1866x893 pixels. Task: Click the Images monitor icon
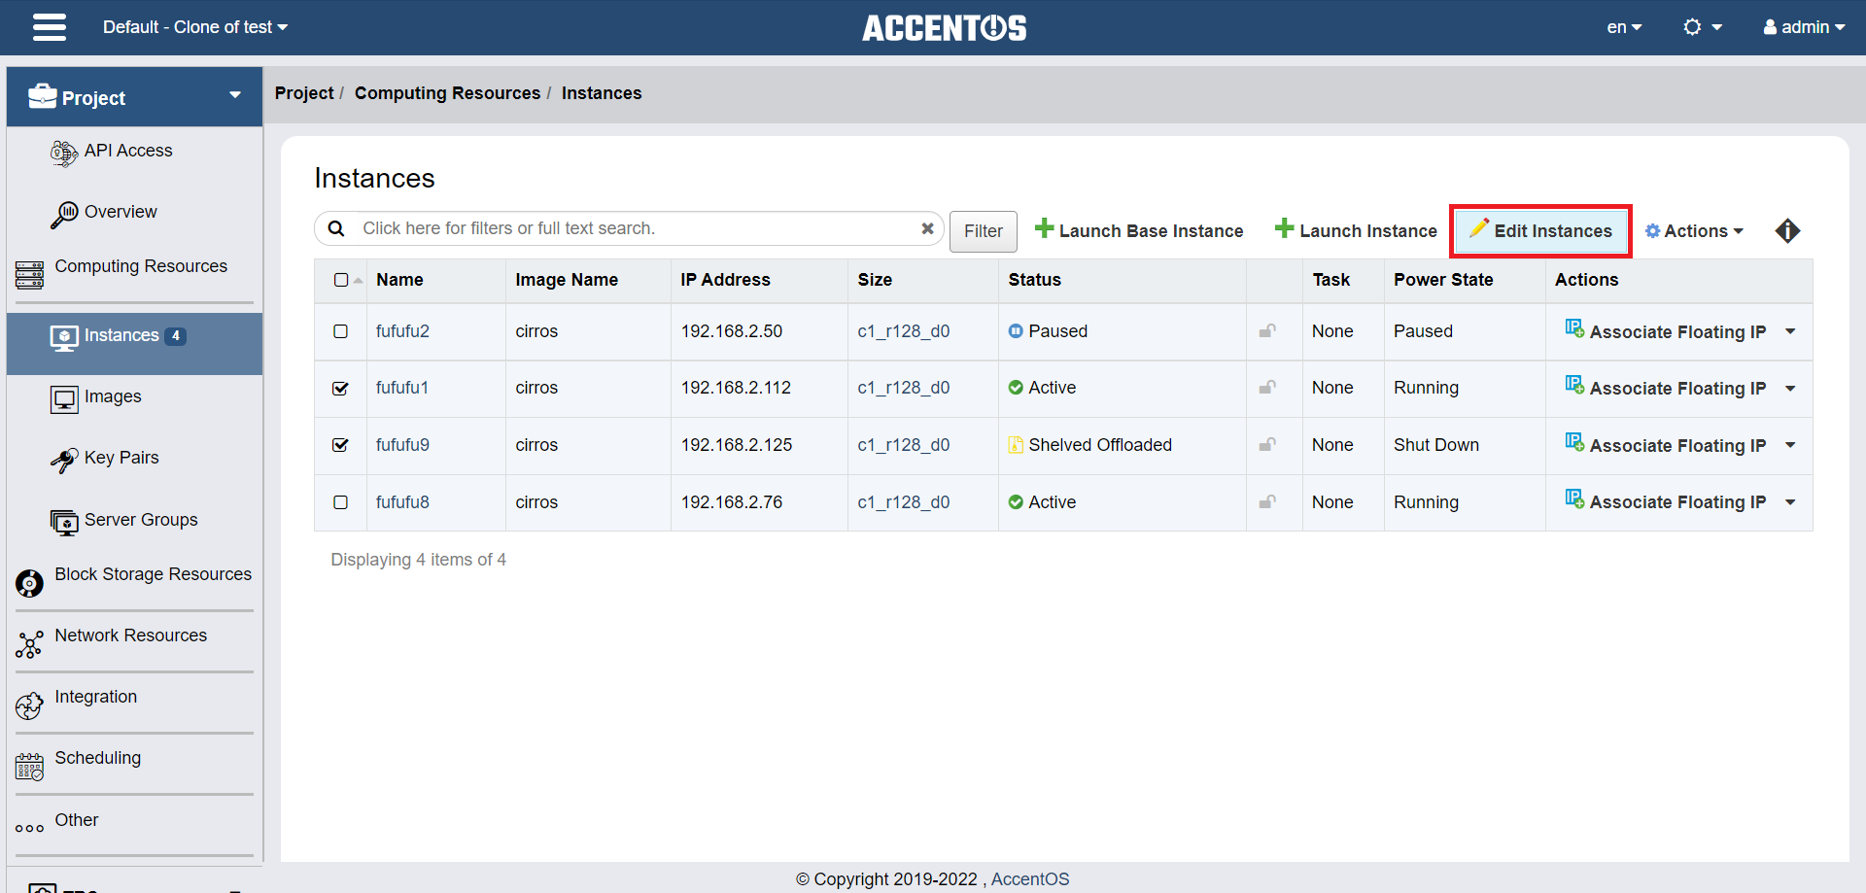pos(64,398)
